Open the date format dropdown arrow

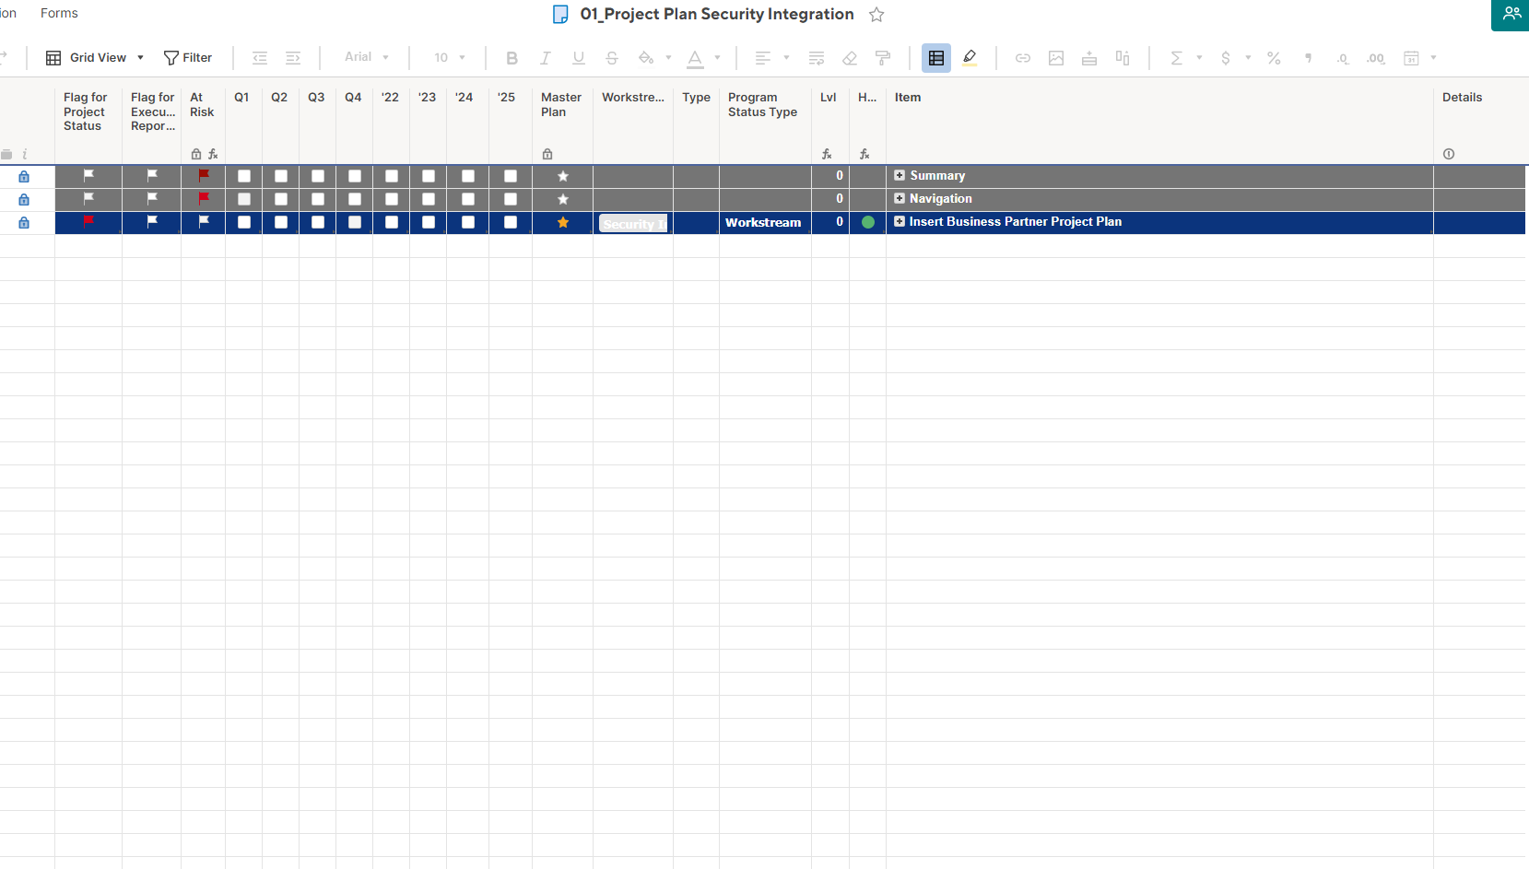point(1433,58)
